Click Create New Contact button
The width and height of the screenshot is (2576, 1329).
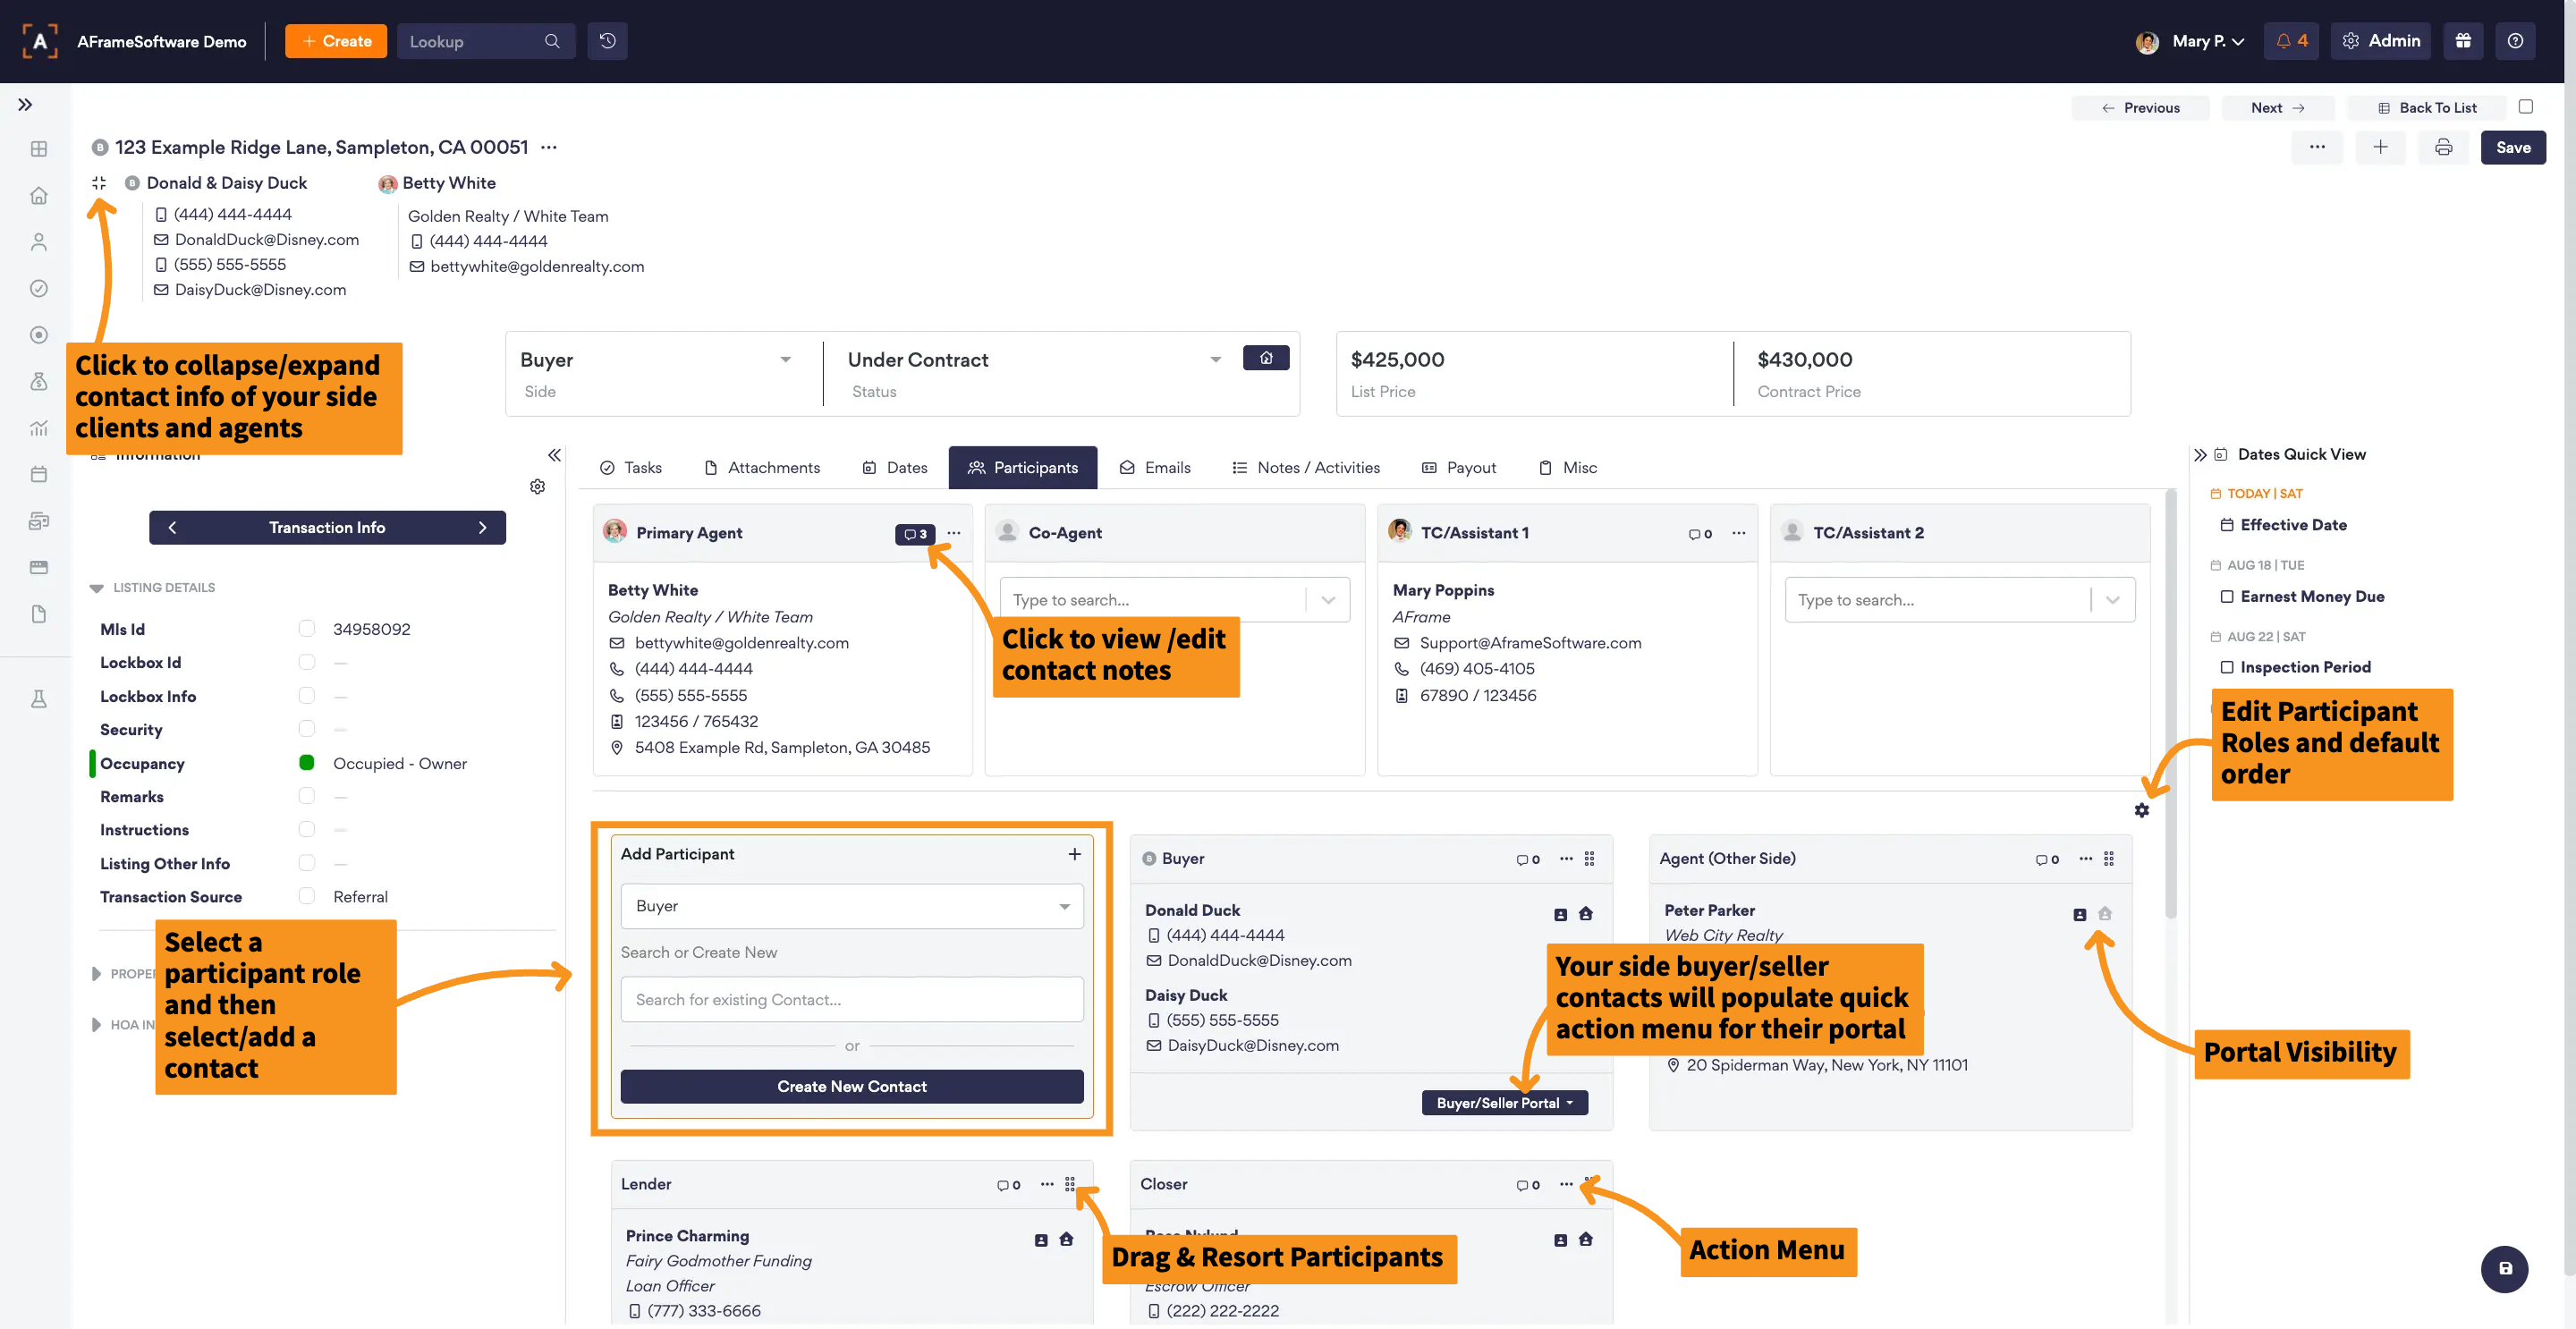pyautogui.click(x=852, y=1087)
